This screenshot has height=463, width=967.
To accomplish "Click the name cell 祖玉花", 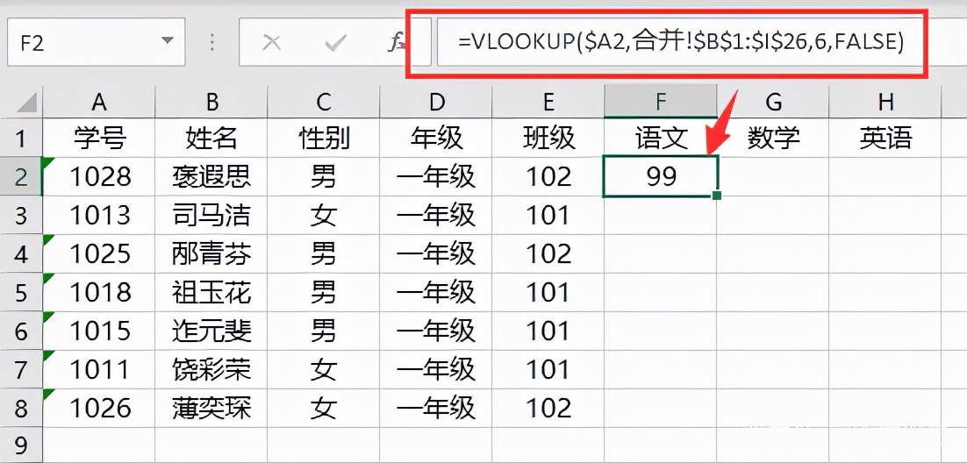I will (211, 292).
